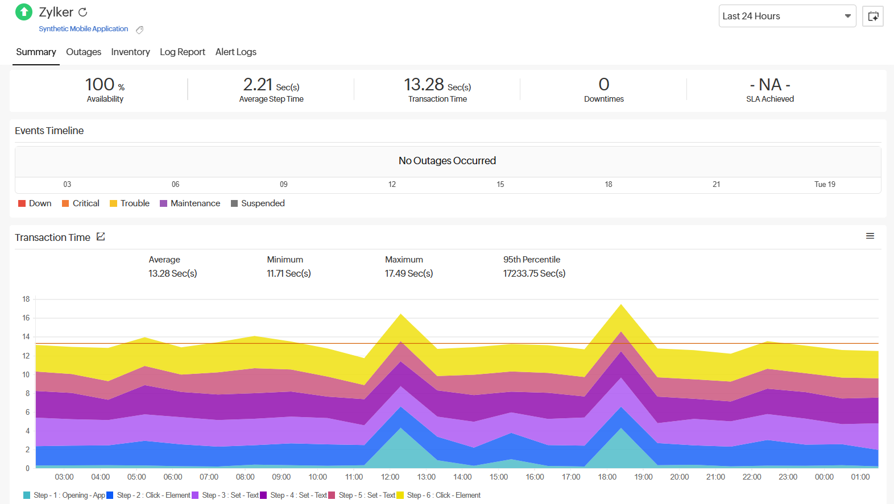The width and height of the screenshot is (894, 504).
Task: Click the green up-status arrow icon
Action: (24, 12)
